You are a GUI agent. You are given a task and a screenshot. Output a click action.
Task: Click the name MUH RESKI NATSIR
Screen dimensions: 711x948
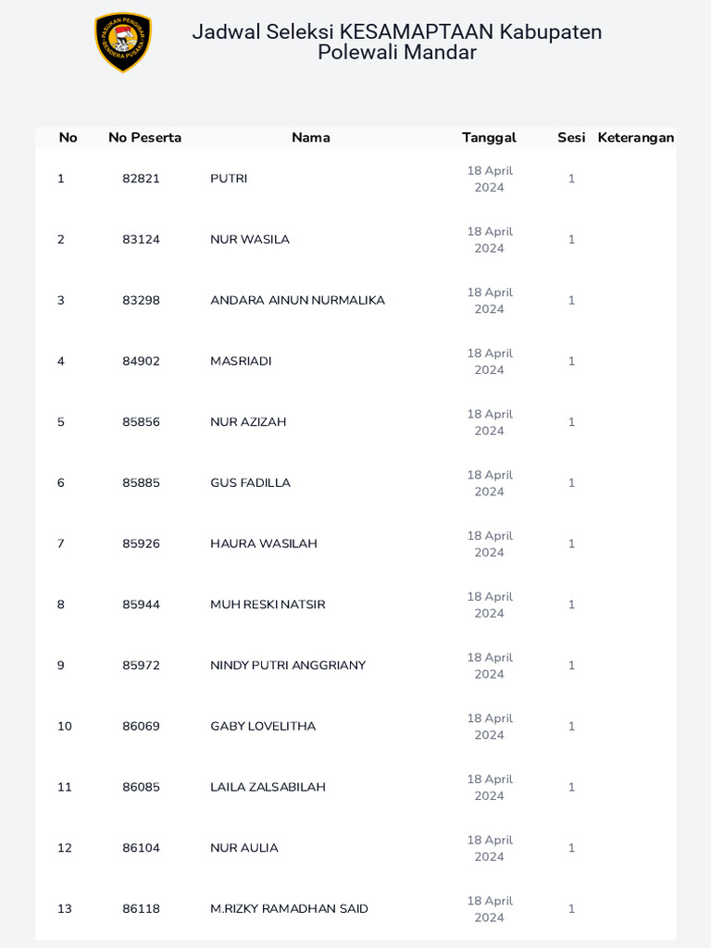[268, 605]
